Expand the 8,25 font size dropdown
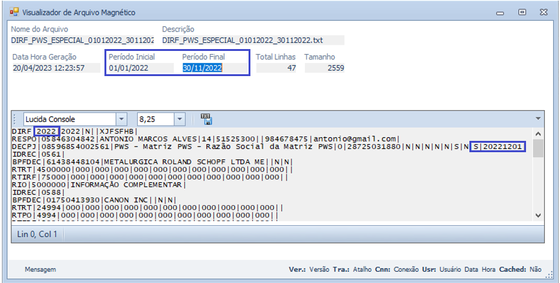 pyautogui.click(x=180, y=119)
